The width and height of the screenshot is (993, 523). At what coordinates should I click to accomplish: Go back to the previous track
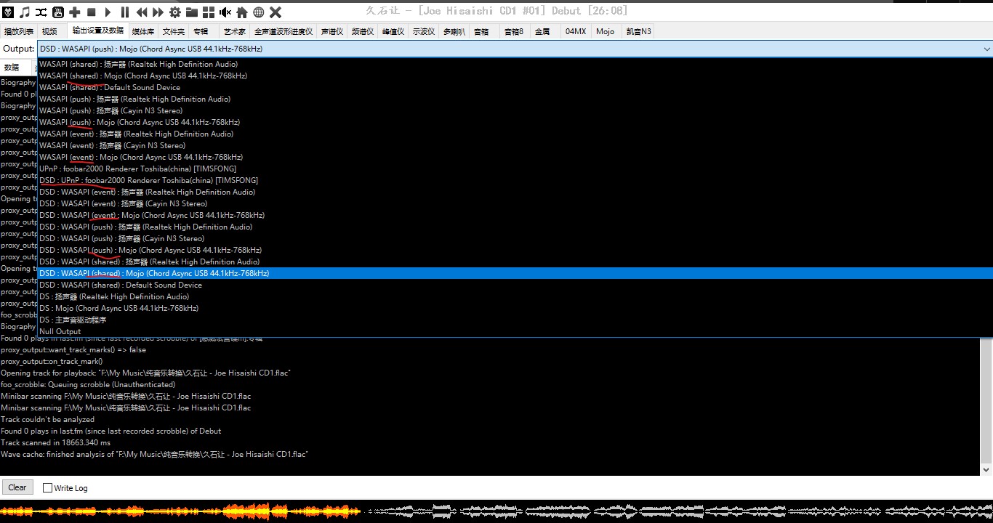[x=142, y=12]
